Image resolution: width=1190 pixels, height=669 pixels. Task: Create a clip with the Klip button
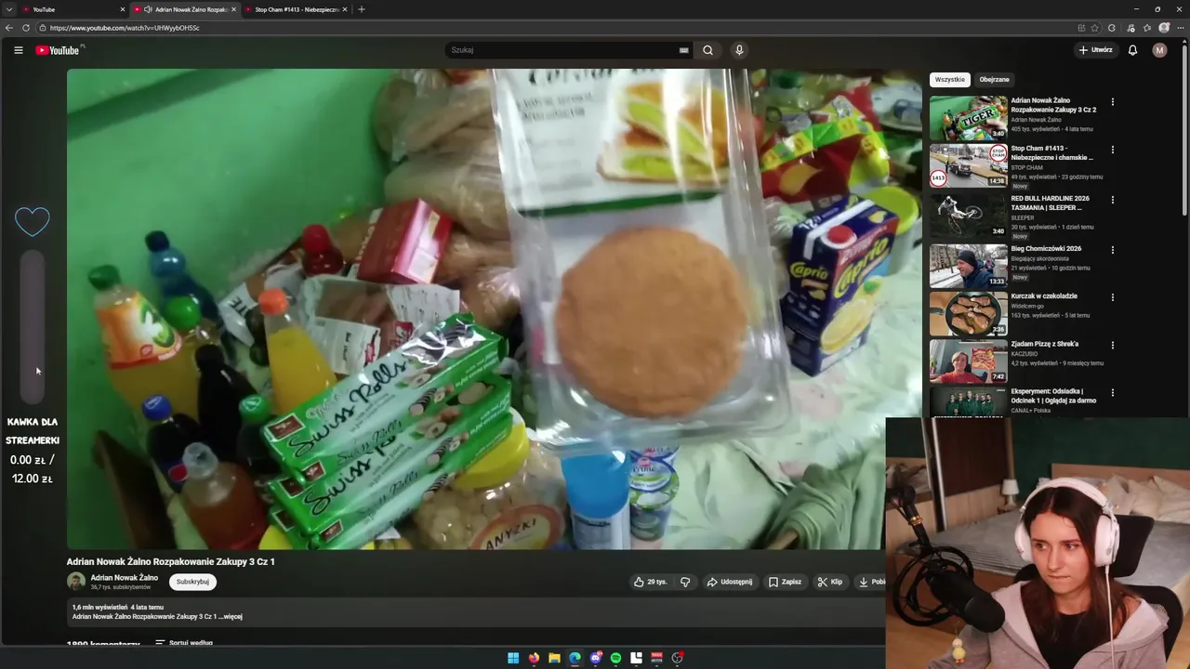[x=830, y=582]
